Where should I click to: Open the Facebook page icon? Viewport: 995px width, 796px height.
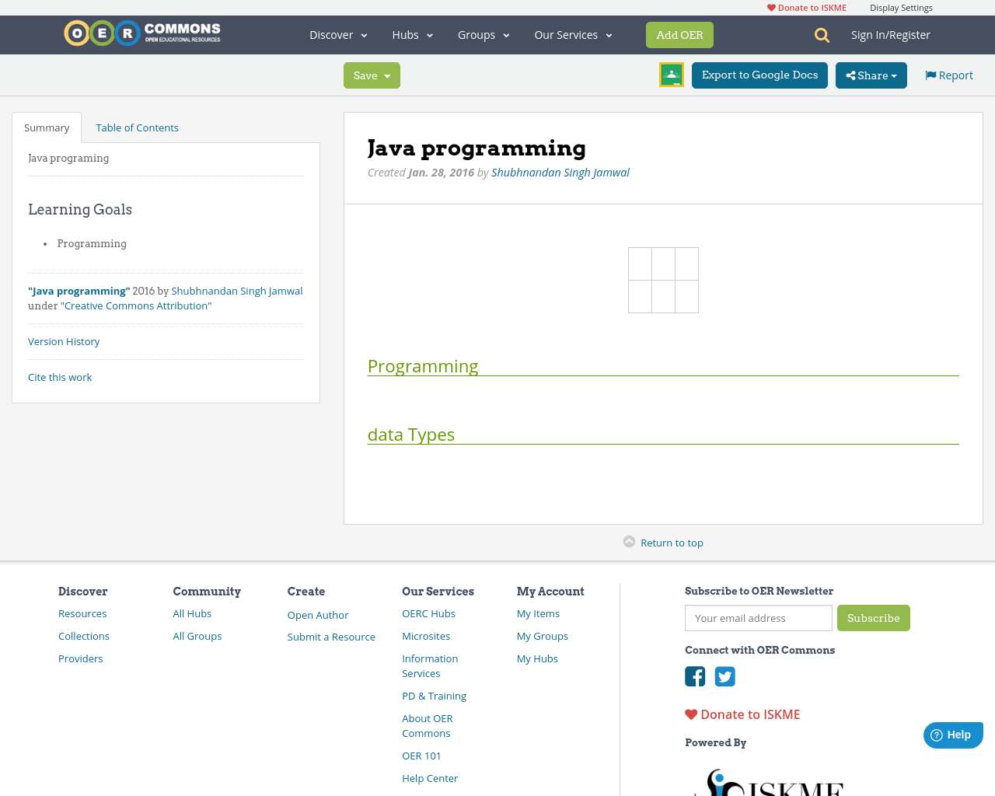click(x=695, y=676)
